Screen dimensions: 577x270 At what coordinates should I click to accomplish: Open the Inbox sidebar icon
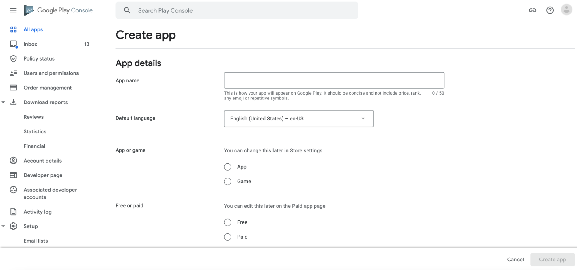point(13,44)
